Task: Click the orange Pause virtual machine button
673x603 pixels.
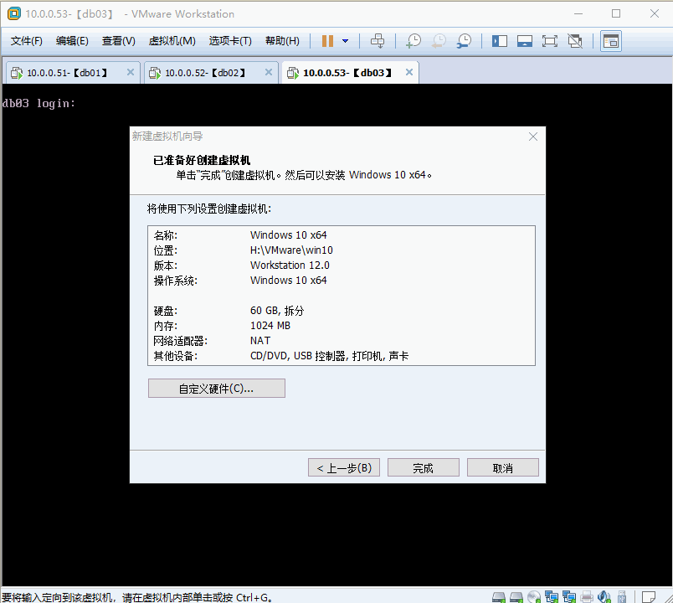Action: tap(327, 41)
